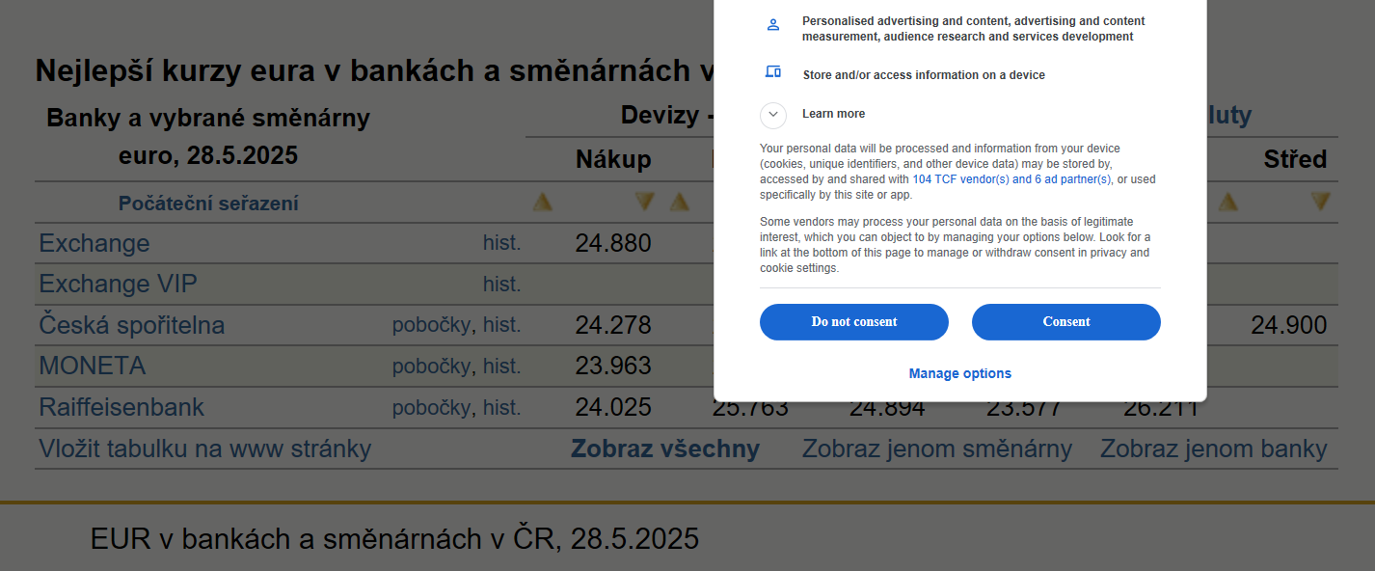1375x571 pixels.
Task: Sort Nákup column descending arrow
Action: coord(644,203)
